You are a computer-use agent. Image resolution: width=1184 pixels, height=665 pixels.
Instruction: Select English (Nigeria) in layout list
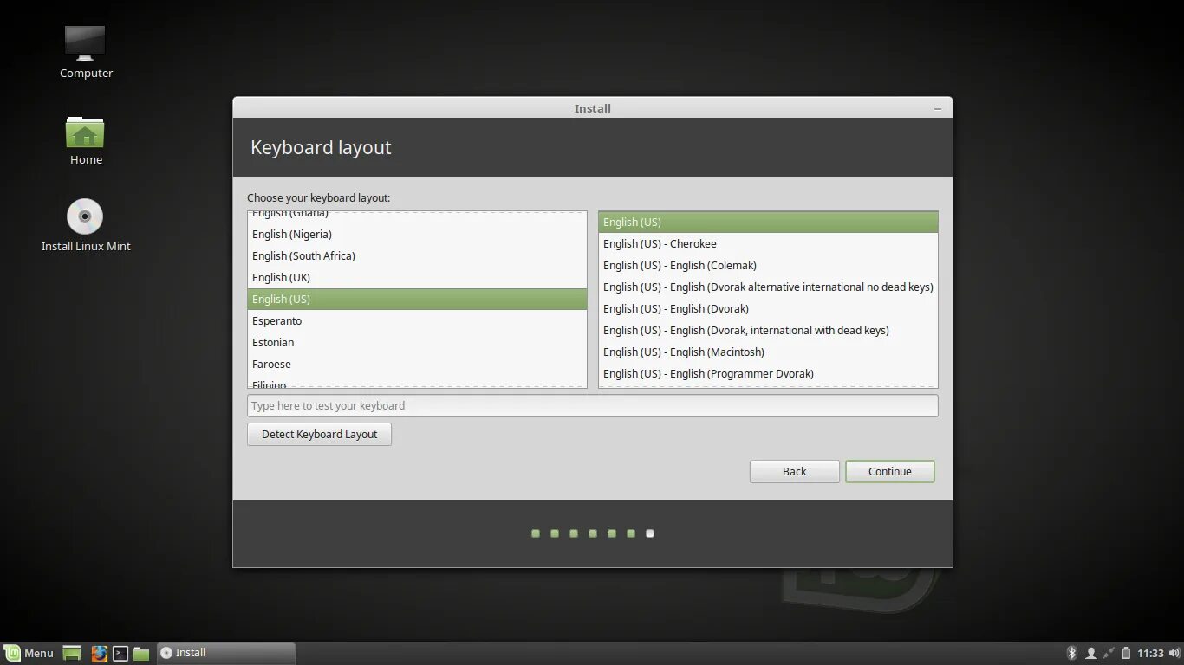[417, 234]
